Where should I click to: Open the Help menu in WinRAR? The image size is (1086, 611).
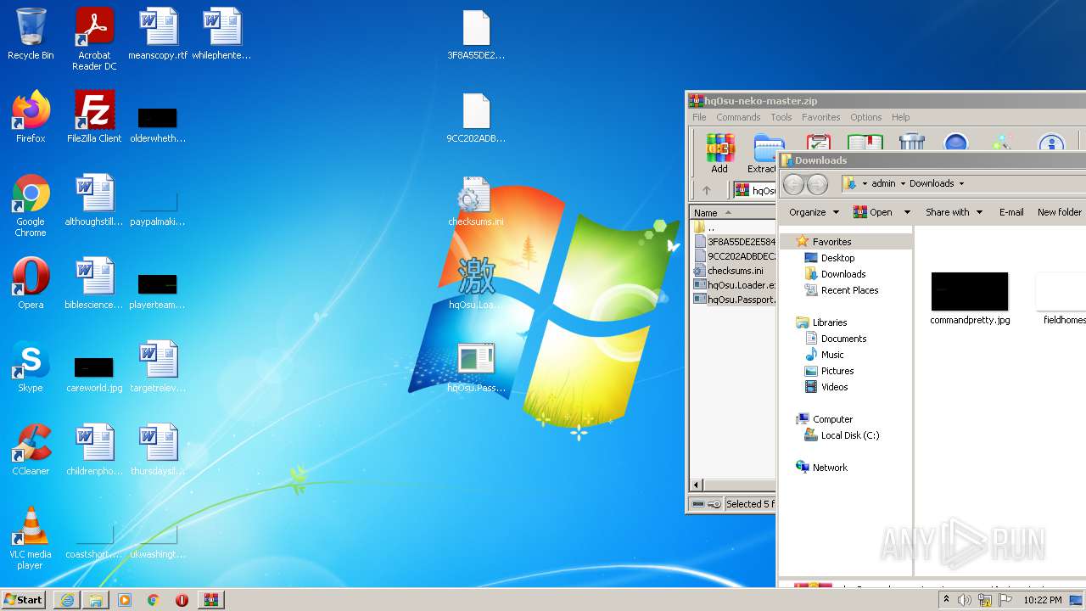[900, 117]
